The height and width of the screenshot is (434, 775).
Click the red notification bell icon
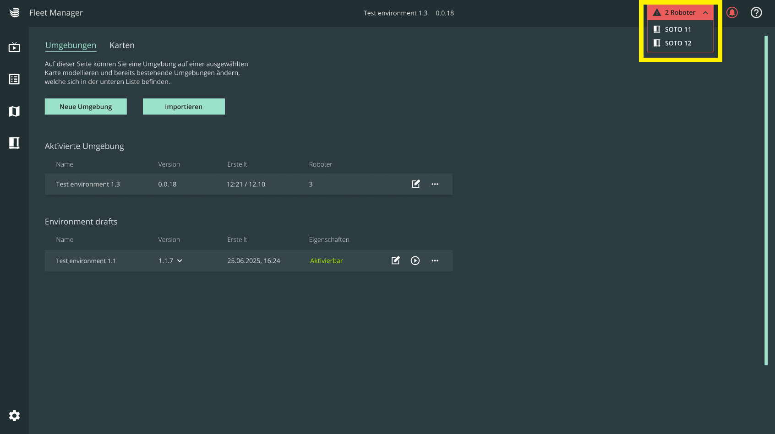click(x=732, y=13)
